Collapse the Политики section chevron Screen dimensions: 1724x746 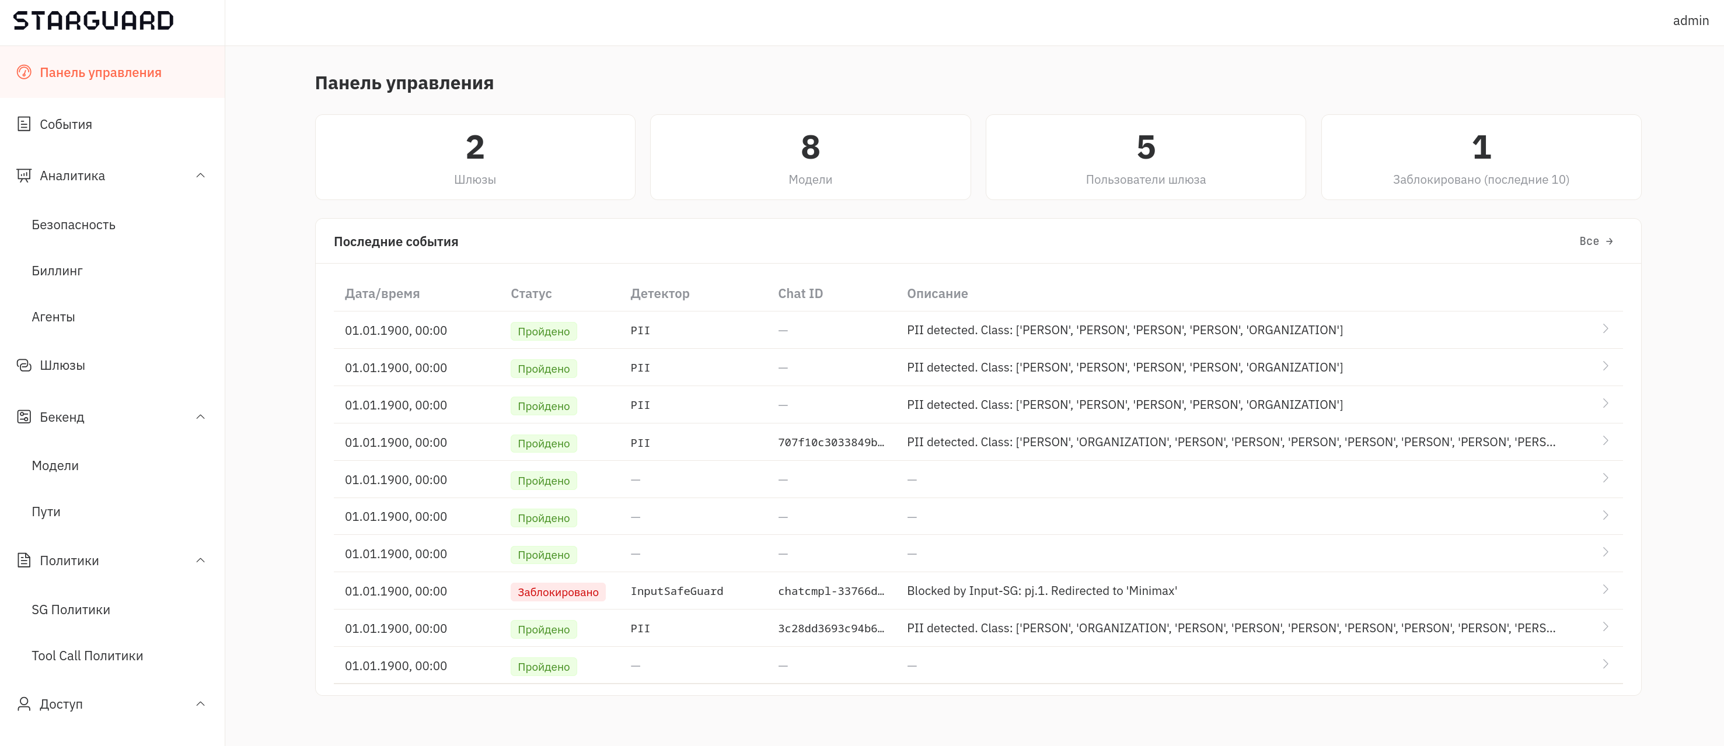coord(200,561)
